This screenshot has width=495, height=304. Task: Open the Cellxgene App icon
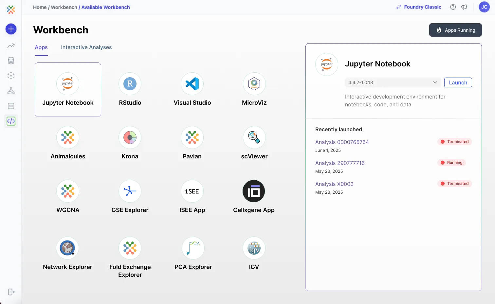(x=254, y=191)
